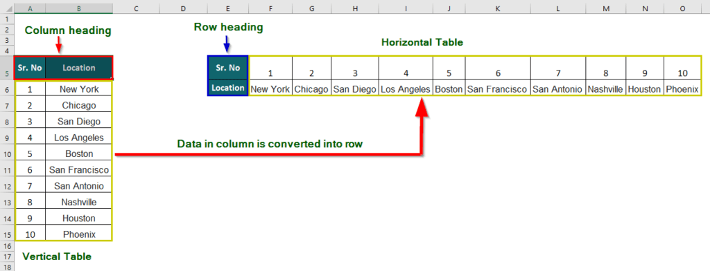Select the blue Sr. No row heading cell

pos(227,68)
